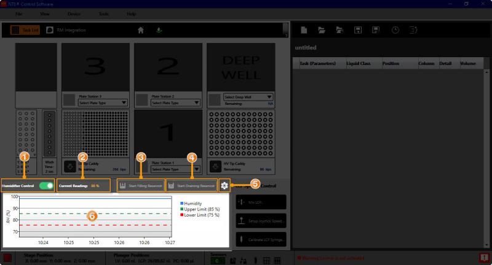Click the Detail column header
Image resolution: width=492 pixels, height=265 pixels.
449,63
